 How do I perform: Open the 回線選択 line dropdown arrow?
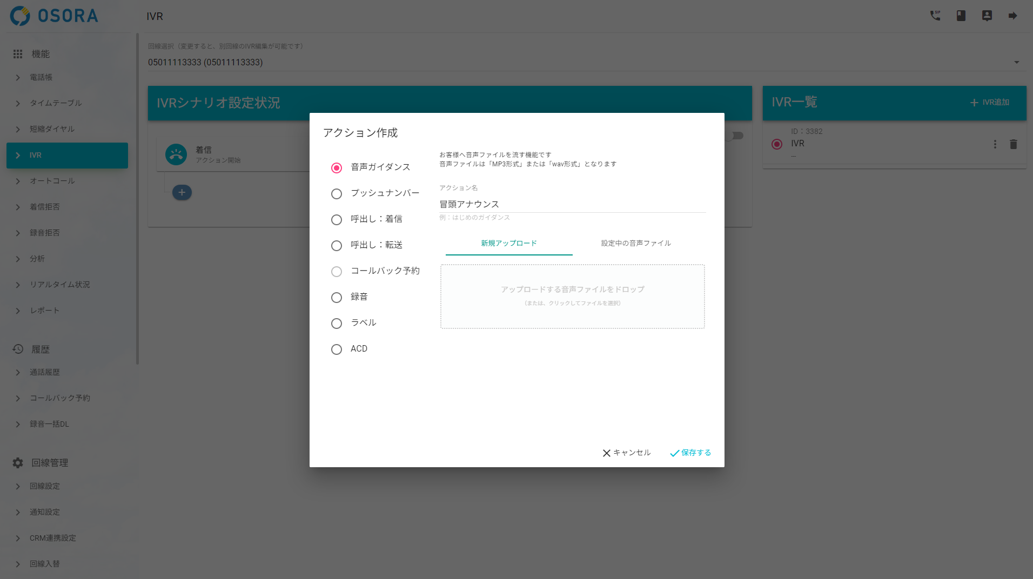[1017, 63]
